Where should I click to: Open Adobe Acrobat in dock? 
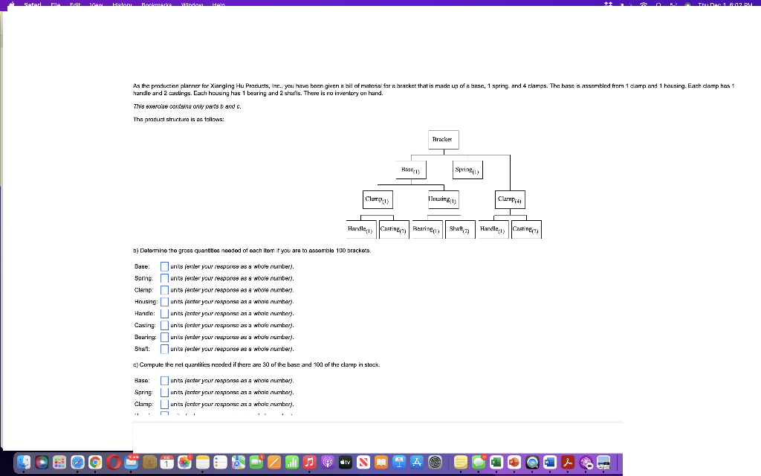[x=568, y=463]
